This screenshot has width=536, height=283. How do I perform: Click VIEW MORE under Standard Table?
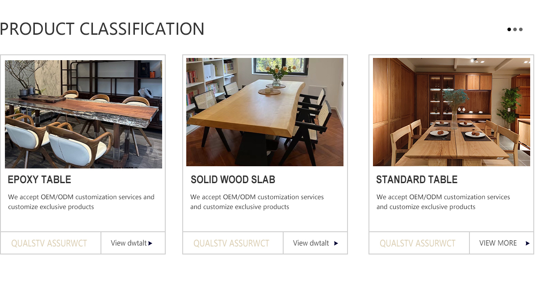(498, 243)
